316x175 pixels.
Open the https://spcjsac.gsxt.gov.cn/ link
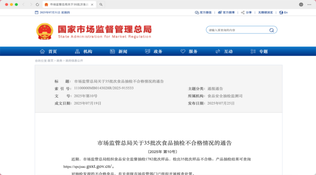click(88, 167)
